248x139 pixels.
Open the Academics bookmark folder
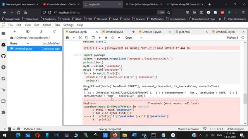point(48,19)
